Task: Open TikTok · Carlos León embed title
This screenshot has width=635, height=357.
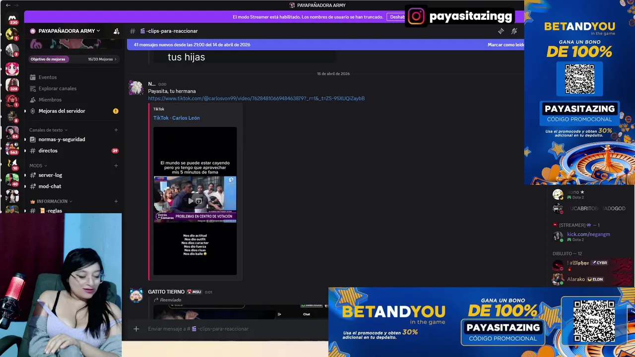Action: pyautogui.click(x=176, y=118)
